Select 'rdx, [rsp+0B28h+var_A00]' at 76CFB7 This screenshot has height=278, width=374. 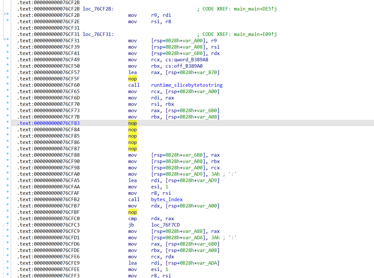pos(185,206)
